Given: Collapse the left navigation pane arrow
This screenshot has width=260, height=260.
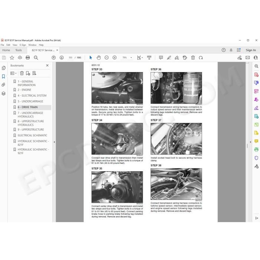Looking at the screenshot, I should pos(54,142).
